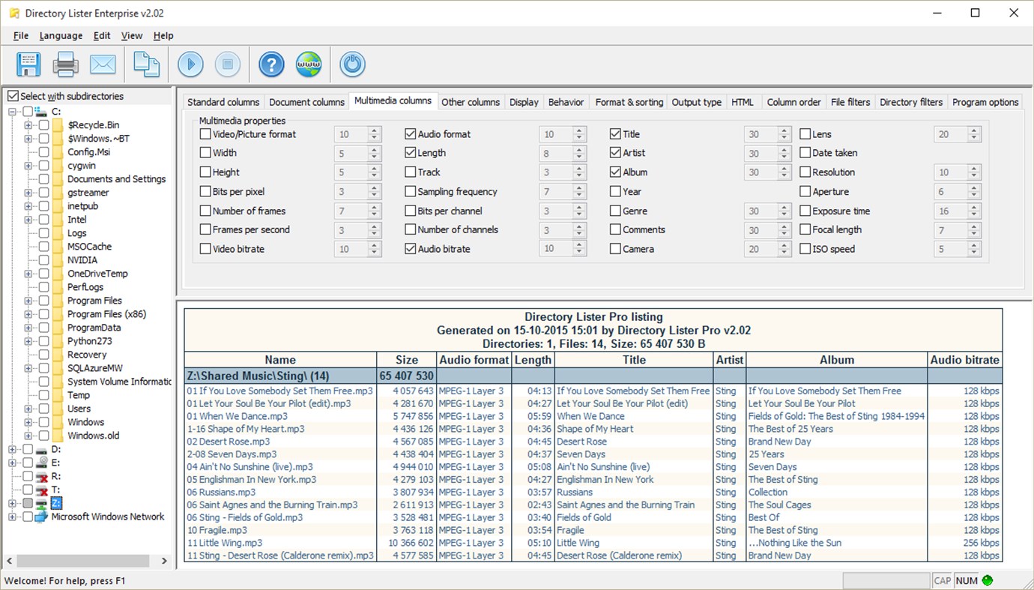Open the Directory Lister website

pyautogui.click(x=308, y=64)
